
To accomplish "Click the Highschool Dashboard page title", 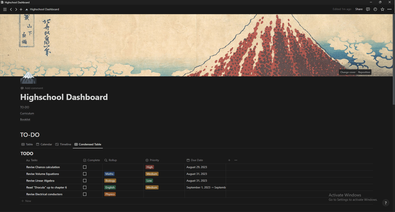I will [x=64, y=97].
